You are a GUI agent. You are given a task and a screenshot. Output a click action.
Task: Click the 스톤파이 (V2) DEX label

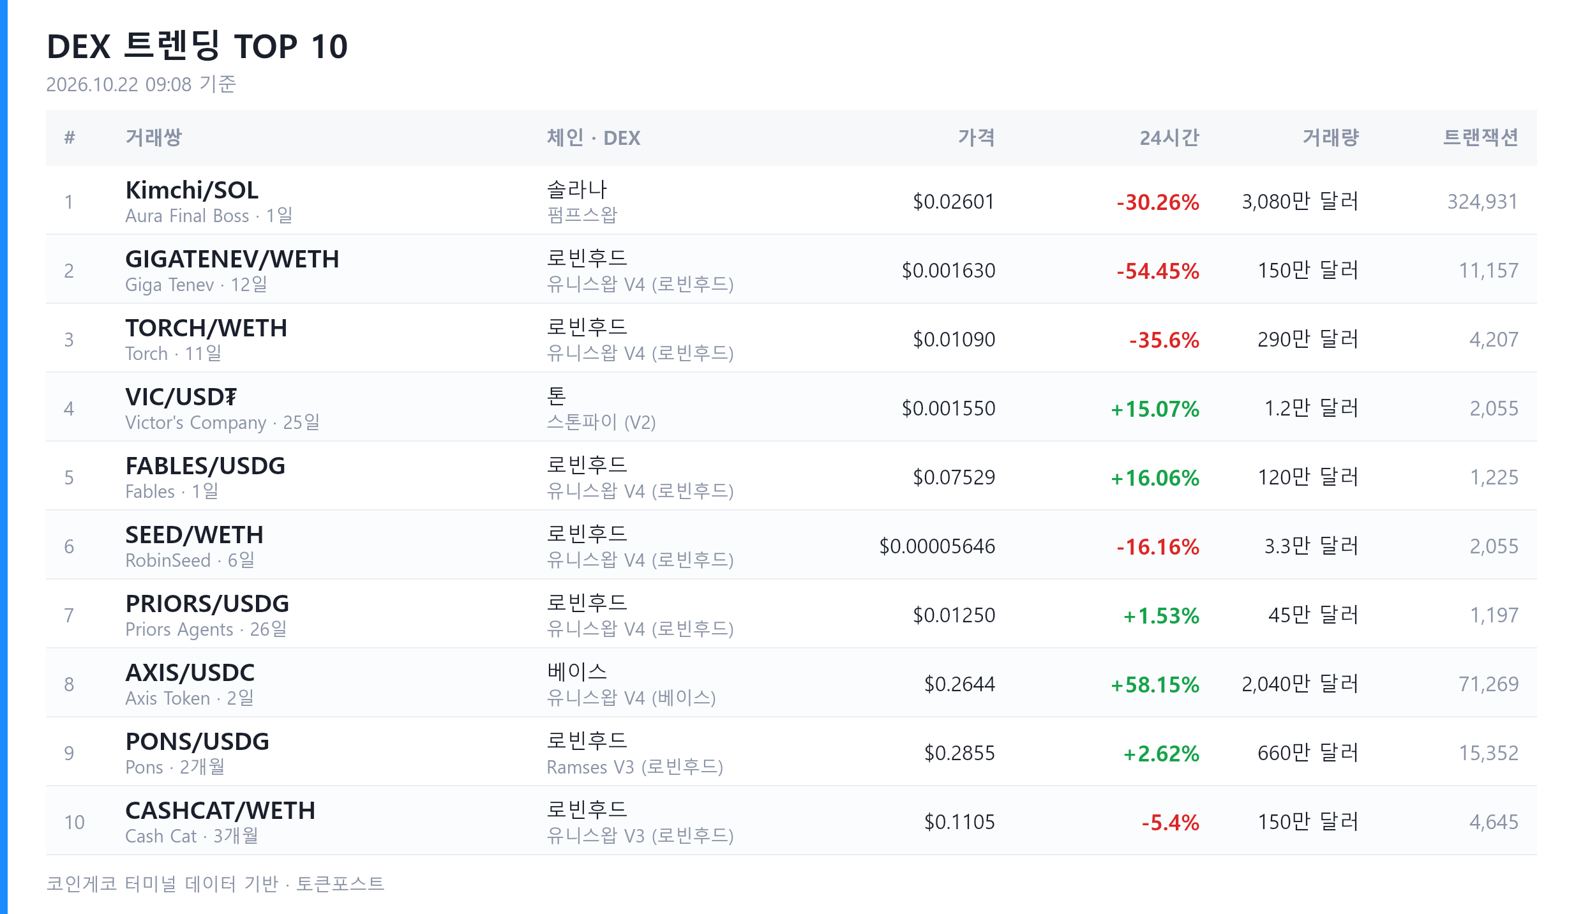601,422
